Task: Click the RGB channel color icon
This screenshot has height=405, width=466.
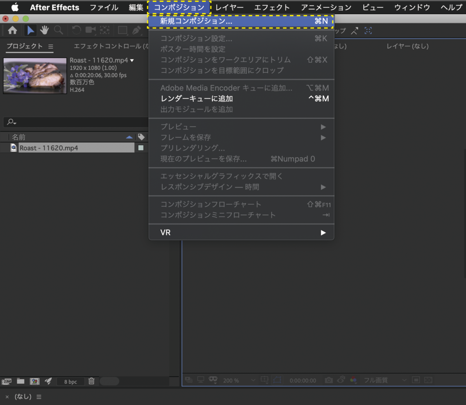Action: click(x=353, y=380)
